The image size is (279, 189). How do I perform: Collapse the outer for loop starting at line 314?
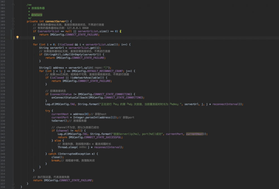tap(13, 44)
